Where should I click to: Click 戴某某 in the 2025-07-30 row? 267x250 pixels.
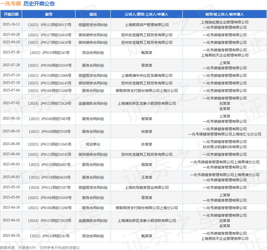tap(147, 53)
